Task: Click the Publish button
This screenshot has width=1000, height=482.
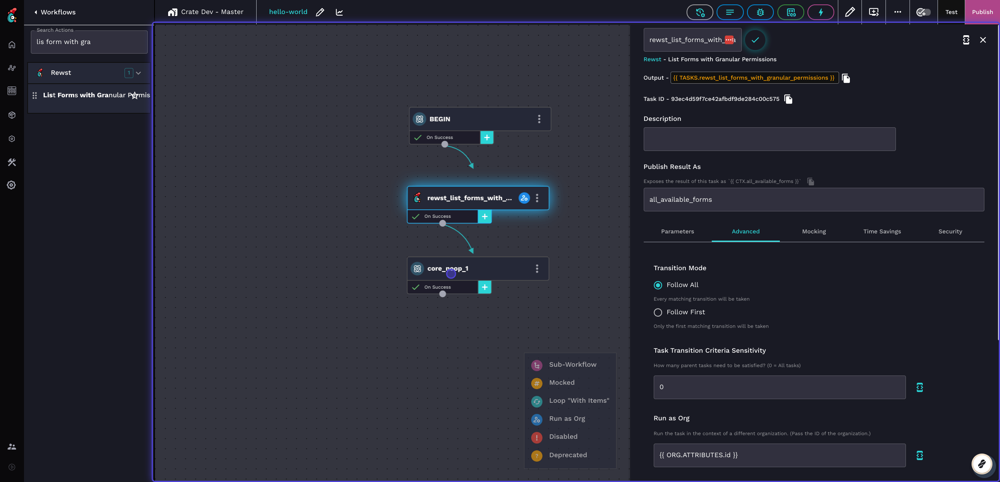Action: click(982, 12)
